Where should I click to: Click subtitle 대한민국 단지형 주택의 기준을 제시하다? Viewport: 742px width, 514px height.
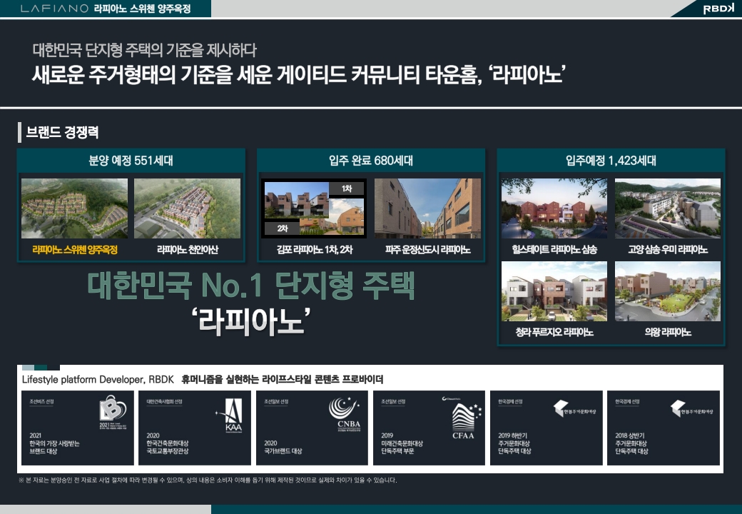144,50
